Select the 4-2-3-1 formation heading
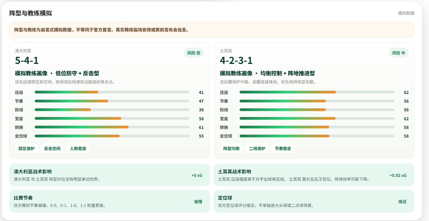 pyautogui.click(x=236, y=60)
